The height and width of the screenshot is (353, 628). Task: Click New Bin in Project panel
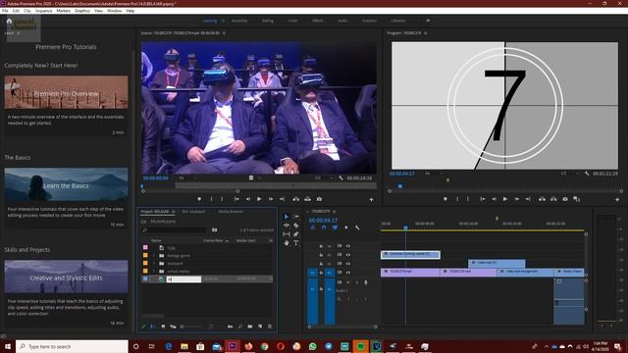coord(250,327)
